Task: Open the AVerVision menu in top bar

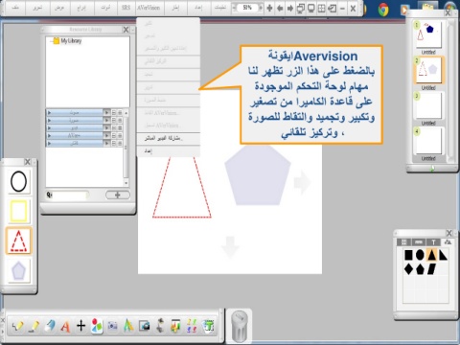Action: pos(149,8)
